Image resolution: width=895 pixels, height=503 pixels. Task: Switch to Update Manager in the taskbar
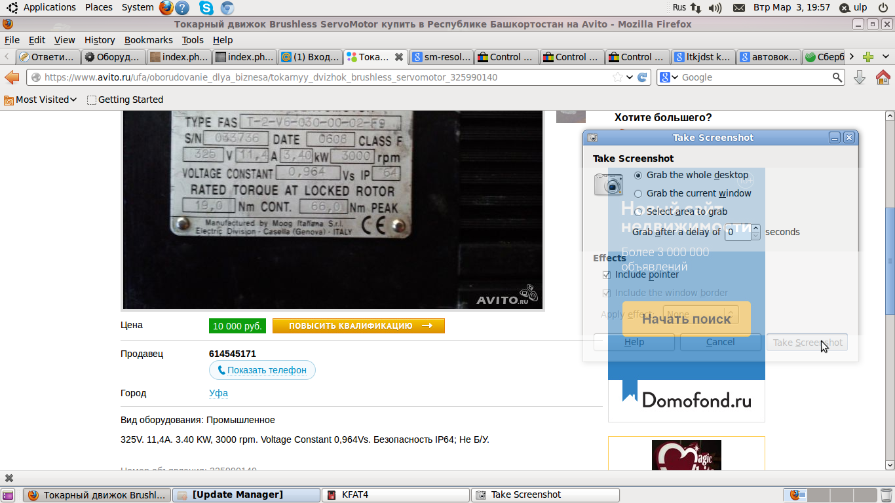[247, 495]
